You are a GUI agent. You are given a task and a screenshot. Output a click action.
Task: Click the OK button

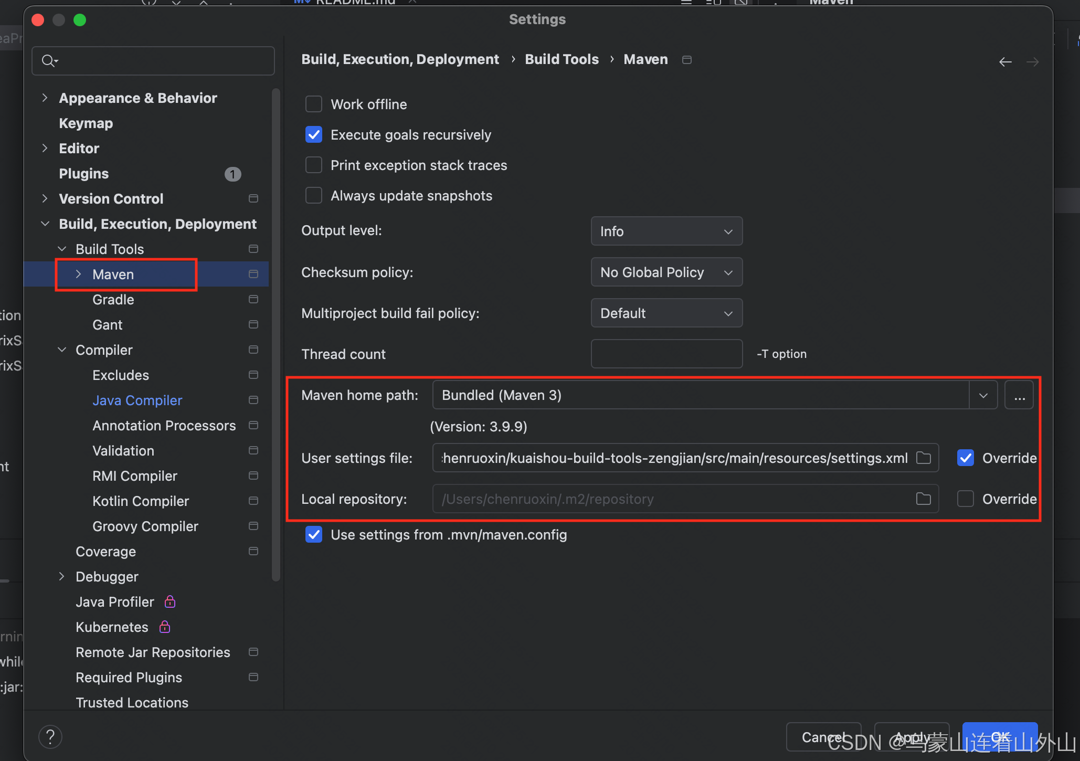click(1000, 737)
